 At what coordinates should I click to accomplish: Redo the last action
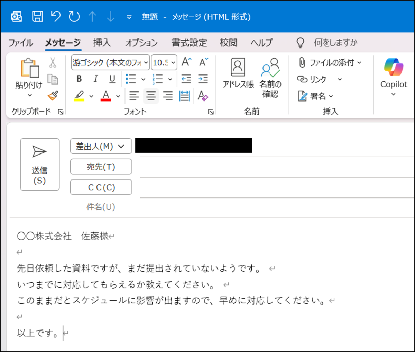coord(74,17)
